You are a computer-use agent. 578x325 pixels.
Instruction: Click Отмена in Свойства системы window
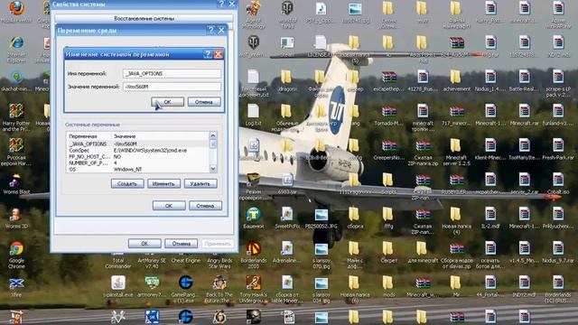pyautogui.click(x=181, y=244)
